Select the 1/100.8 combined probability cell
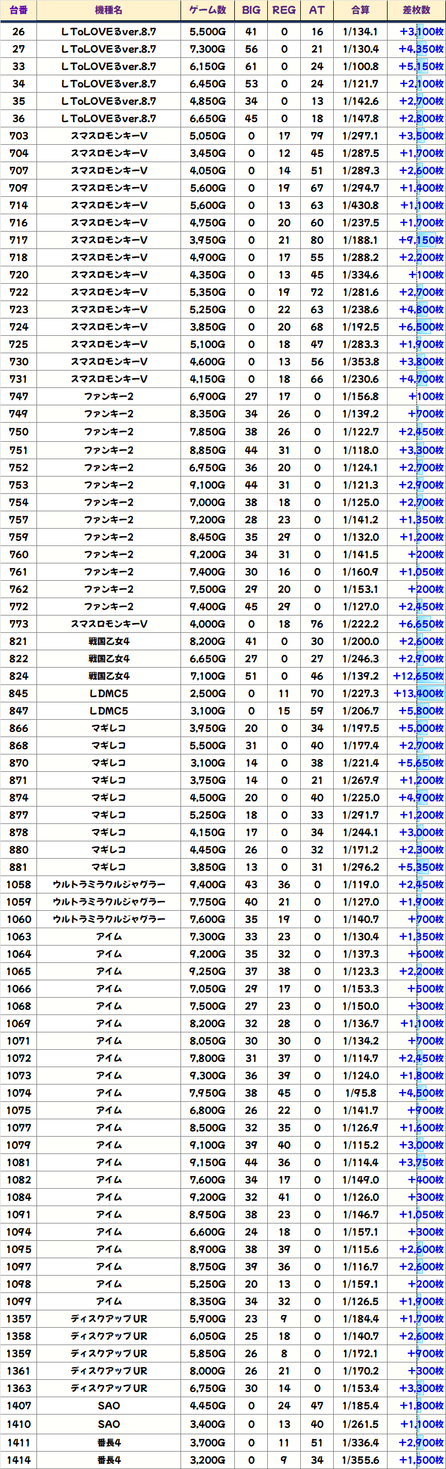Viewport: 446px width, 1469px height. coord(360,67)
